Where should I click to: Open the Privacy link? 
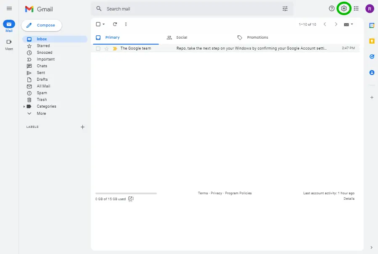pyautogui.click(x=216, y=193)
